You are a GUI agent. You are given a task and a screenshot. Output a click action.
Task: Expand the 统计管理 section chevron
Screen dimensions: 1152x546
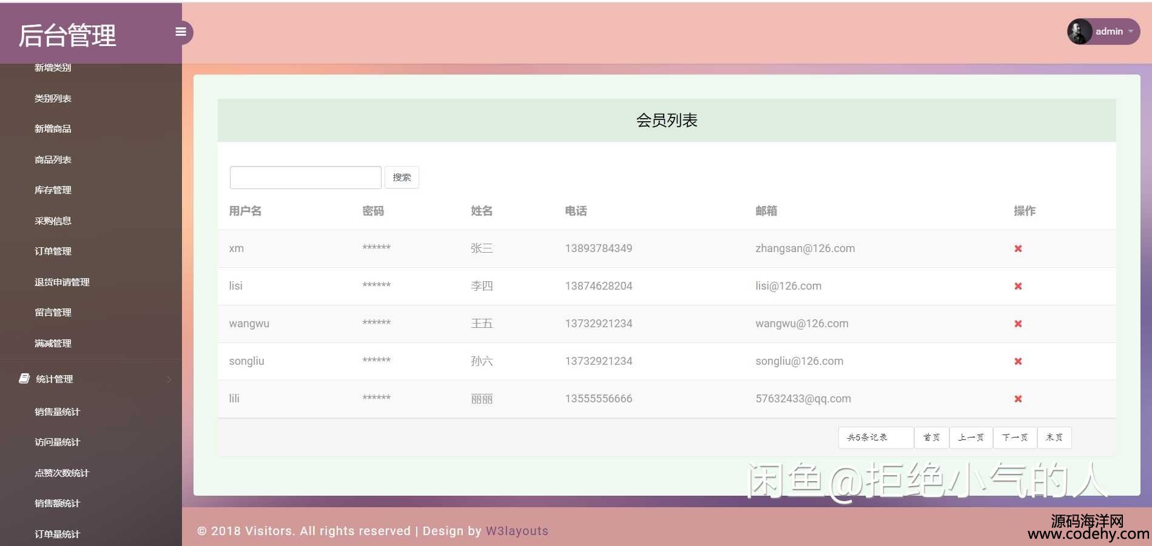[x=169, y=379]
